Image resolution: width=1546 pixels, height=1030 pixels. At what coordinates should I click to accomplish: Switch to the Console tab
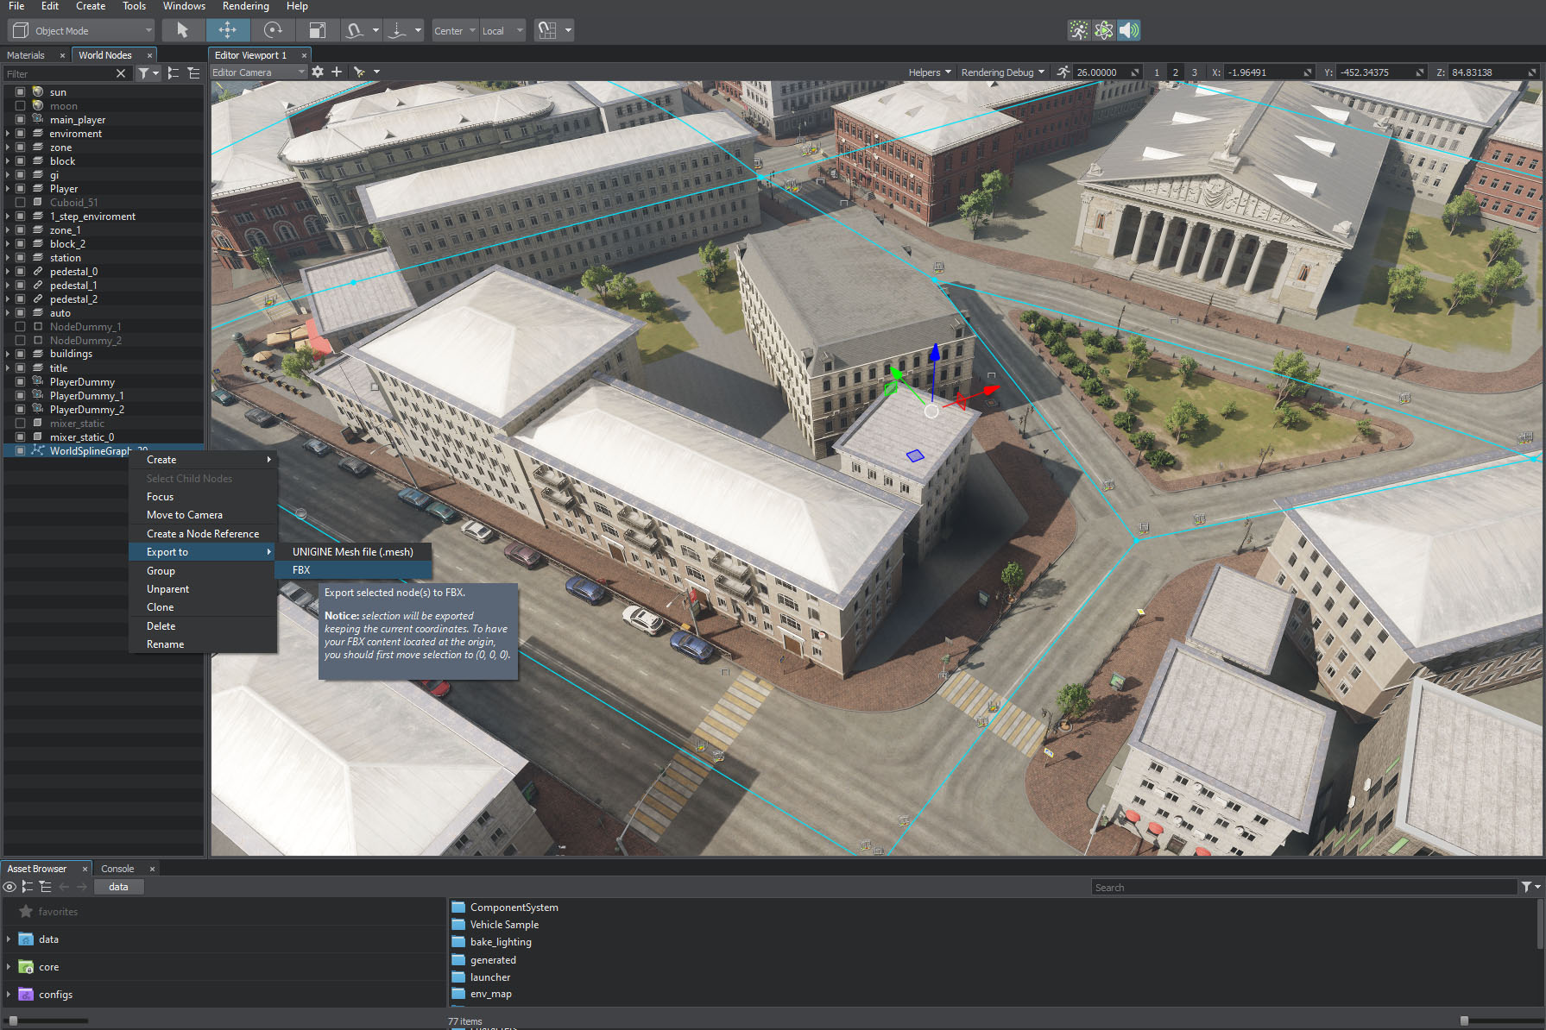pyautogui.click(x=117, y=869)
